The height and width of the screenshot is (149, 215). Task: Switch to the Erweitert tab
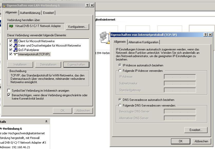pos(48,13)
